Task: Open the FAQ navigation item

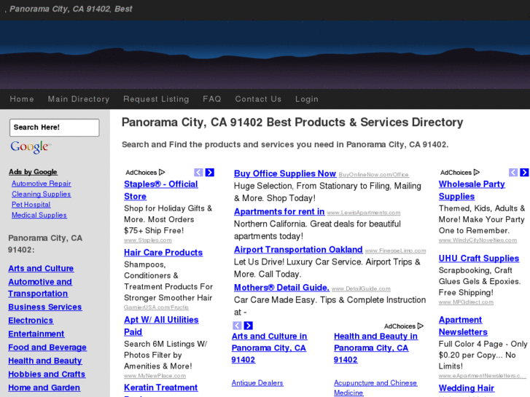Action: tap(212, 99)
